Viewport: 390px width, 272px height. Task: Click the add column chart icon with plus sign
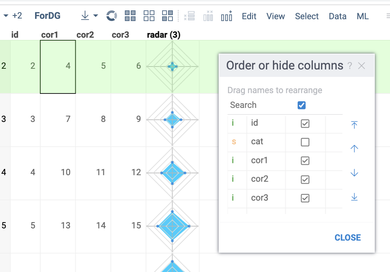[226, 16]
